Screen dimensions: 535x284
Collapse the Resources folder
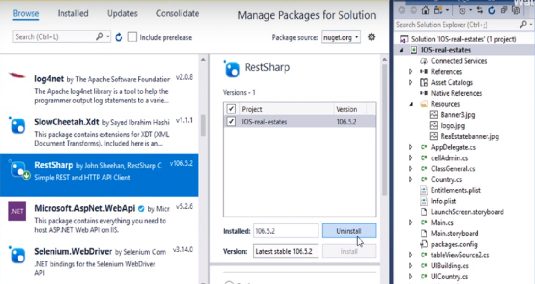click(x=411, y=104)
